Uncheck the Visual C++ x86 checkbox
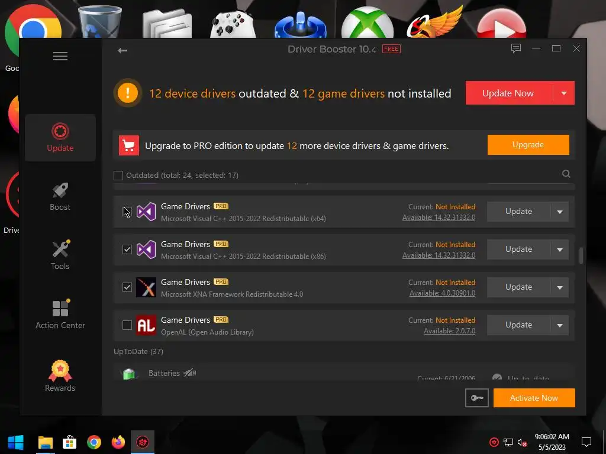 [127, 249]
